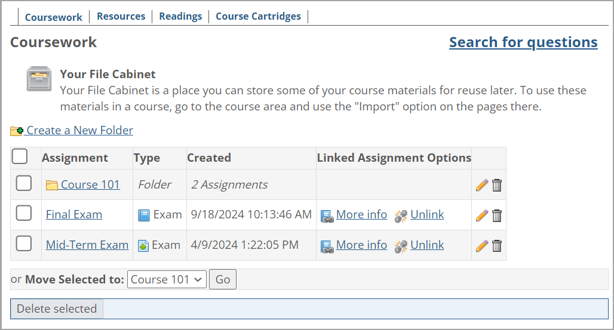Edit Course 101 folder using pencil icon
This screenshot has height=330, width=614.
coord(482,185)
